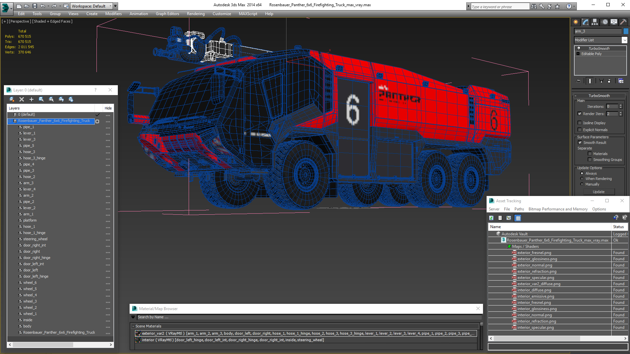
Task: Click Configure Modifier Sets icon
Action: point(621,81)
